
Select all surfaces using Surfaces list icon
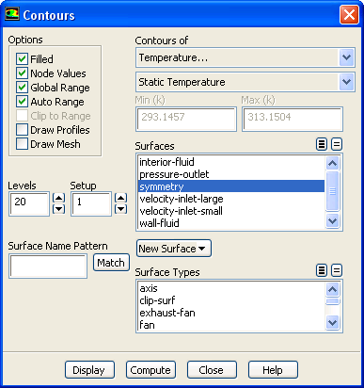[x=322, y=144]
